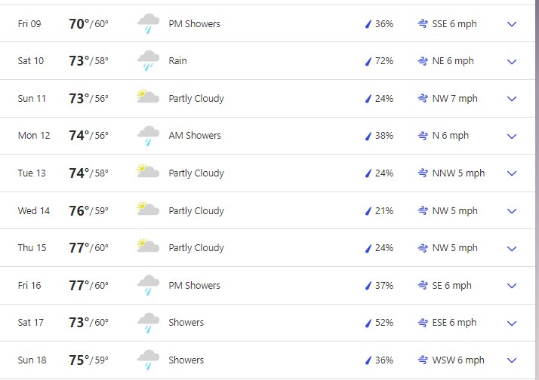Image resolution: width=539 pixels, height=380 pixels.
Task: Click the partly cloudy icon for Sun 11
Action: (148, 96)
